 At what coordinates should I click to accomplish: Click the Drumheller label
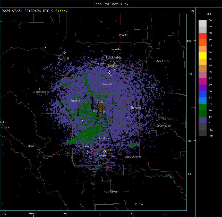(164, 126)
